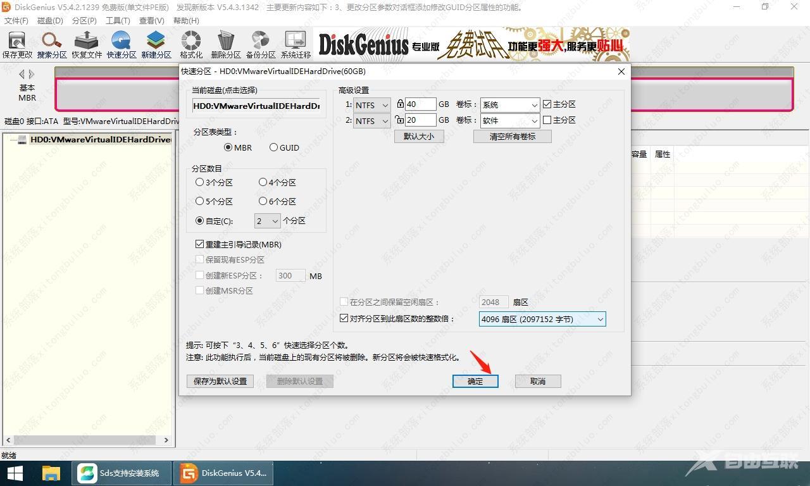
Task: Choose 6个分区 option
Action: click(x=277, y=201)
